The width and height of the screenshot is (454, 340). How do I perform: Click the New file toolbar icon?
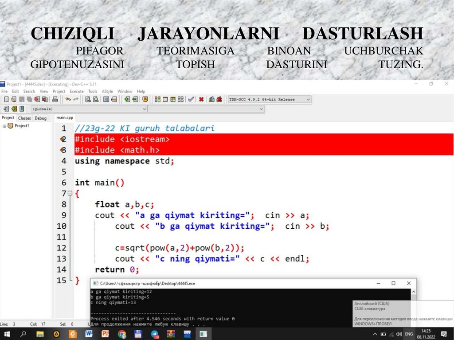[x=6, y=99]
